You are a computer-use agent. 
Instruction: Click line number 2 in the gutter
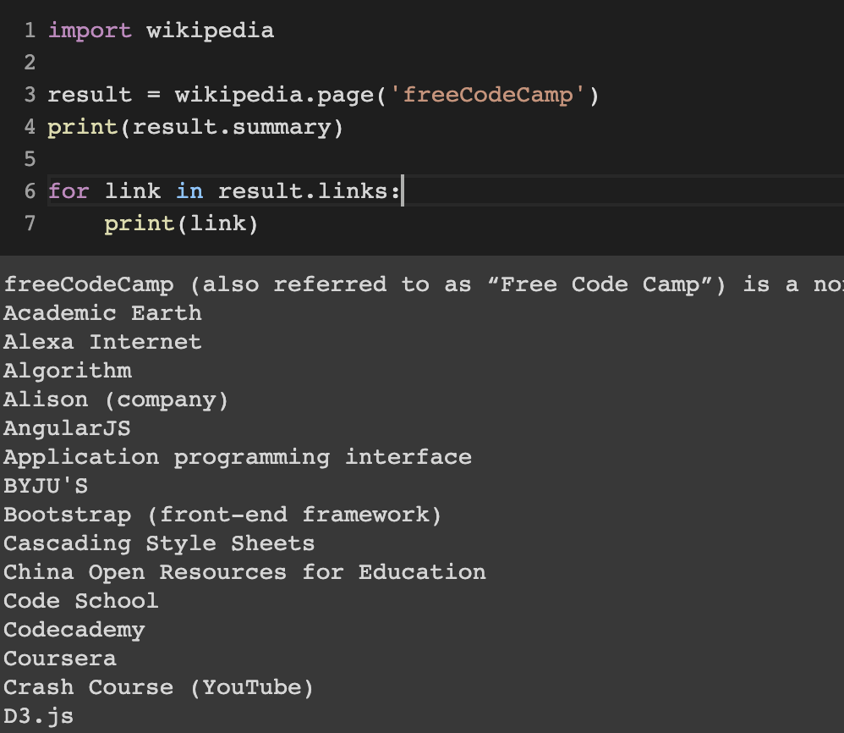click(x=30, y=63)
